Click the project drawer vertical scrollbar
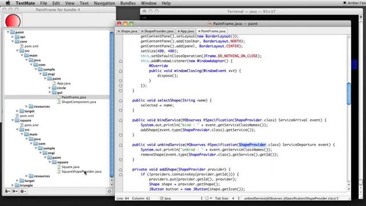This screenshot has height=206, width=366. pyautogui.click(x=112, y=104)
